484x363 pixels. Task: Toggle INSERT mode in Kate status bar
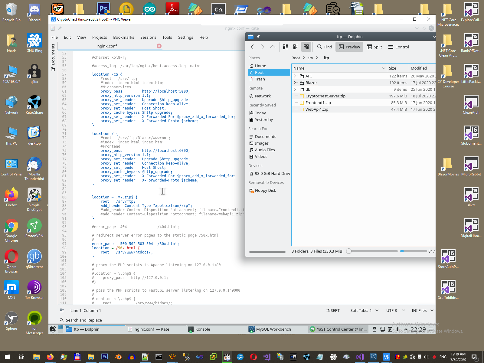[x=333, y=310]
